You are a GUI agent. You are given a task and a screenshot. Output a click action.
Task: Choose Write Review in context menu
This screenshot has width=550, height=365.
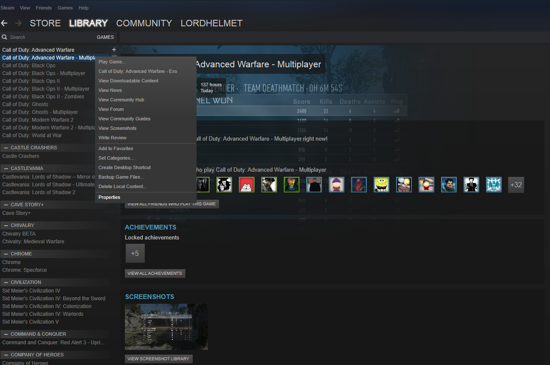click(146, 138)
